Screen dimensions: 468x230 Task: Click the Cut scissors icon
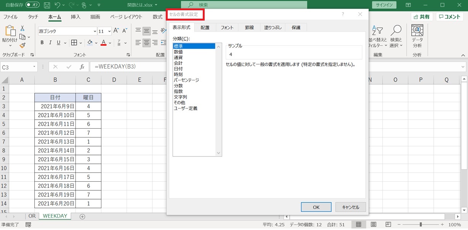pos(22,28)
